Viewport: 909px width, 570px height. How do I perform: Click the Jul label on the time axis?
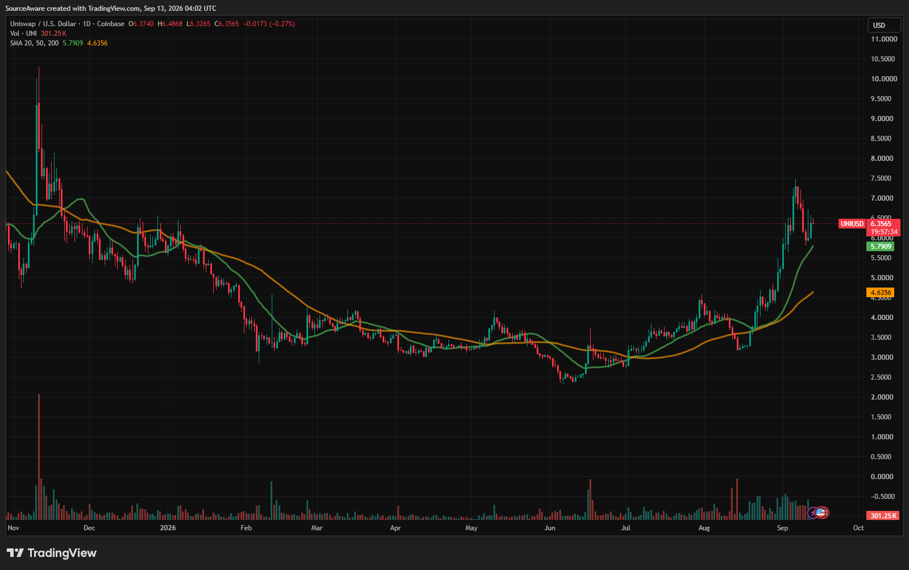626,528
